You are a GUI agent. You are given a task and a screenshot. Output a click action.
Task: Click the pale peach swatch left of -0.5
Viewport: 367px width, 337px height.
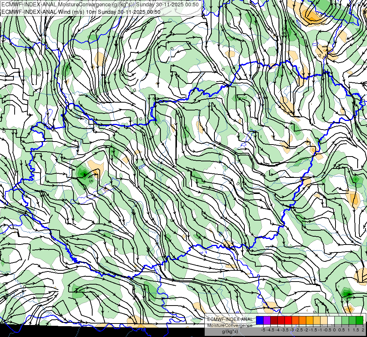(324, 321)
